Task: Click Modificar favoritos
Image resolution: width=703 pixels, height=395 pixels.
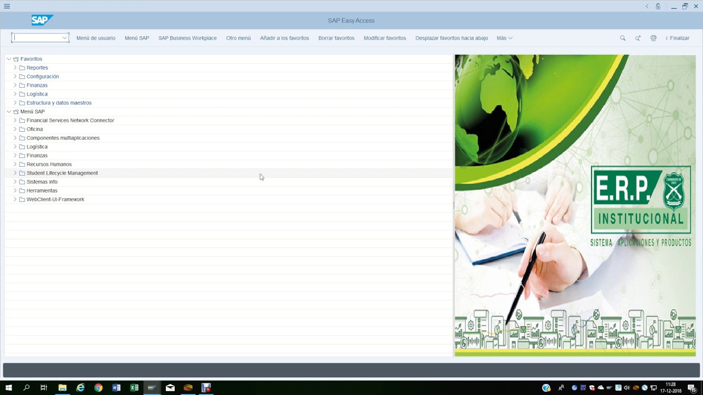Action: pos(384,38)
